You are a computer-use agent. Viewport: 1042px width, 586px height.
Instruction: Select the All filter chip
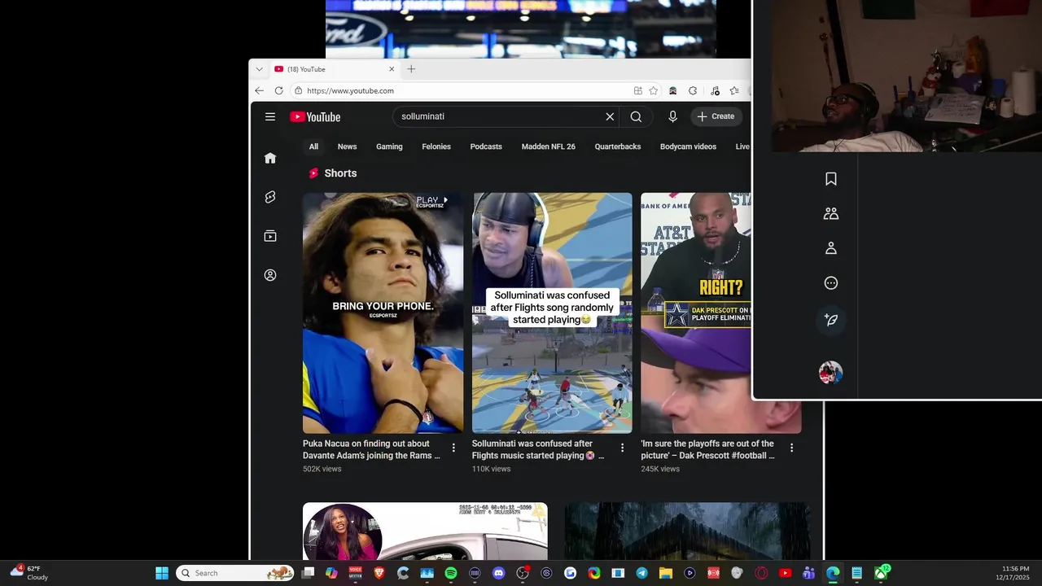[x=313, y=146]
